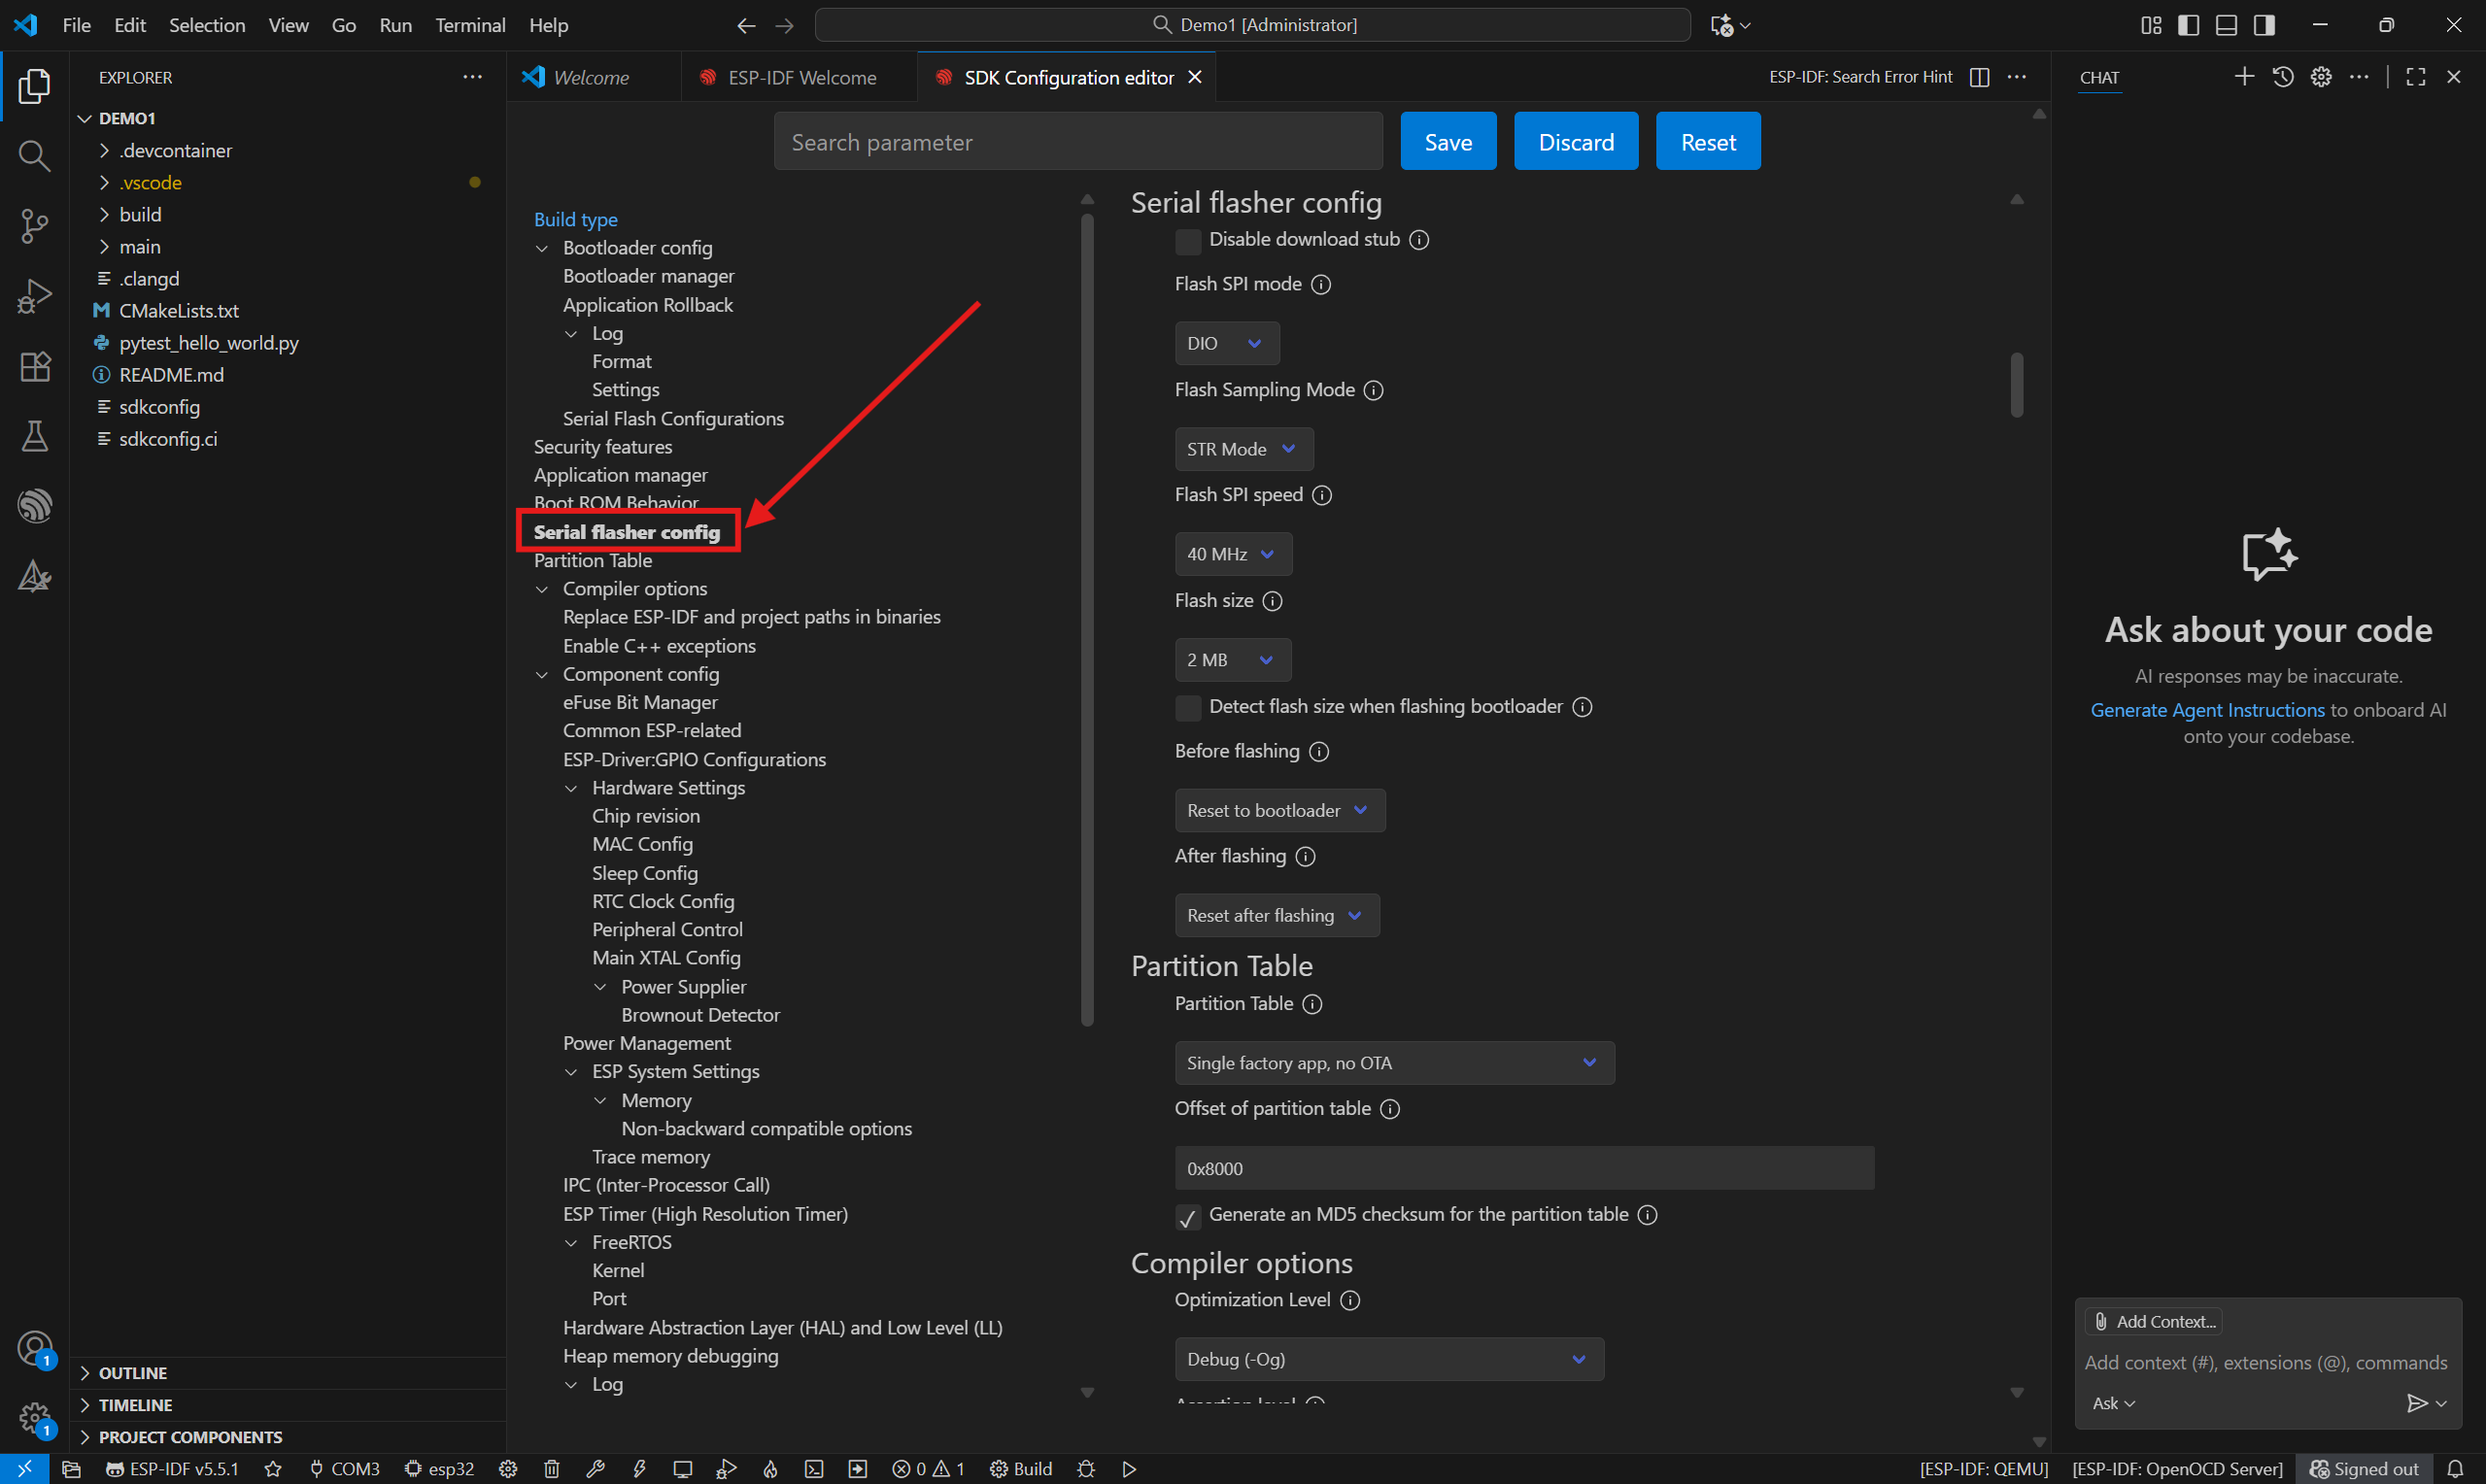This screenshot has height=1484, width=2486.
Task: Collapse the Bootloader config tree node
Action: [542, 248]
